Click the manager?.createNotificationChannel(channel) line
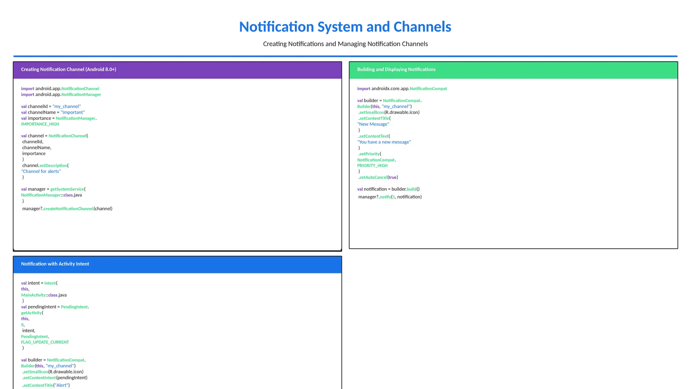The height and width of the screenshot is (389, 691). (x=67, y=209)
